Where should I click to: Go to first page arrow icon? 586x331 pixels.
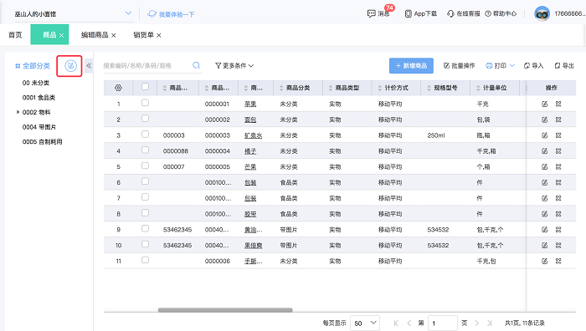click(396, 323)
